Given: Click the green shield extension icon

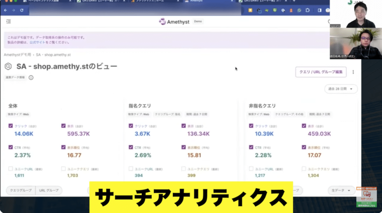Looking at the screenshot, I should [275, 10].
